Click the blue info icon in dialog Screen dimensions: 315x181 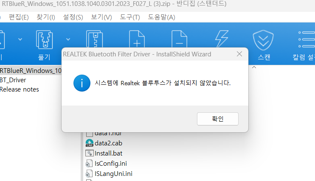point(82,83)
